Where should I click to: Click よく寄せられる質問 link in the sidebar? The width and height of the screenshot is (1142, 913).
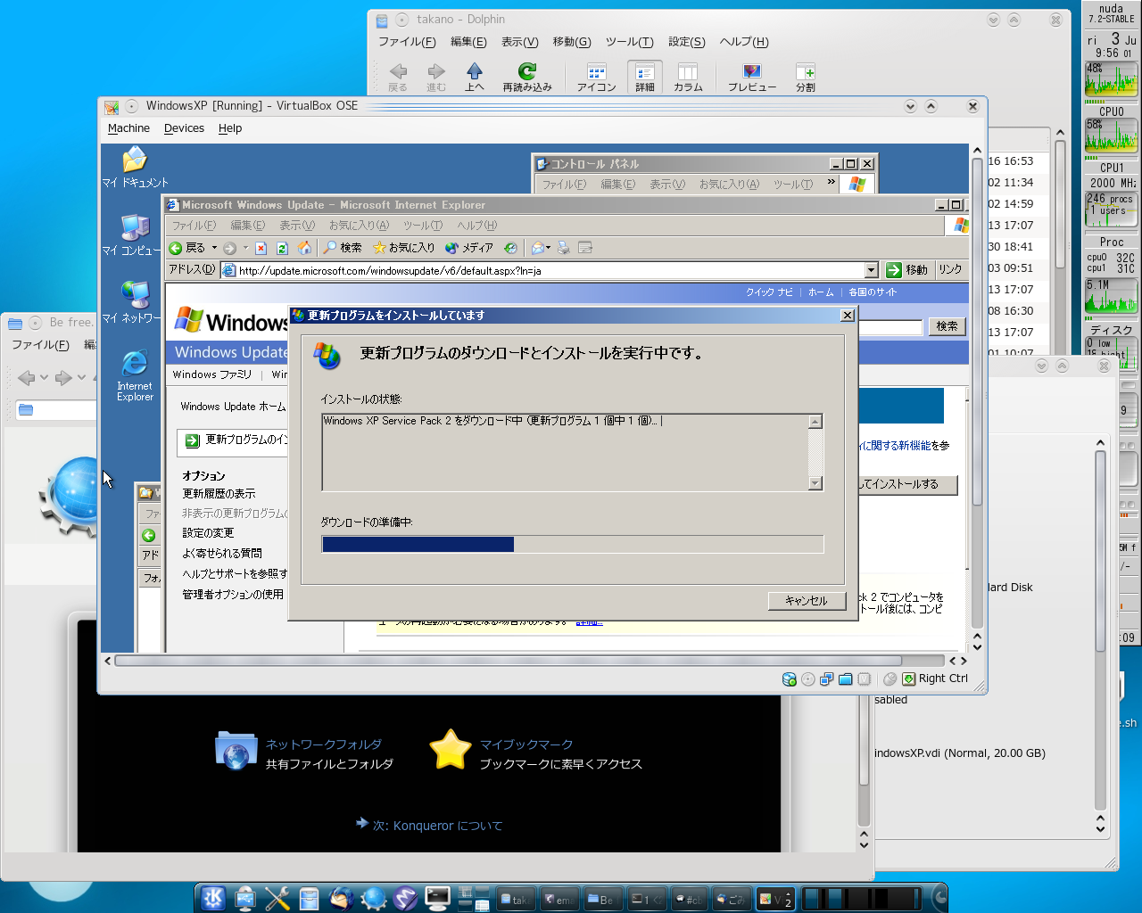point(222,554)
